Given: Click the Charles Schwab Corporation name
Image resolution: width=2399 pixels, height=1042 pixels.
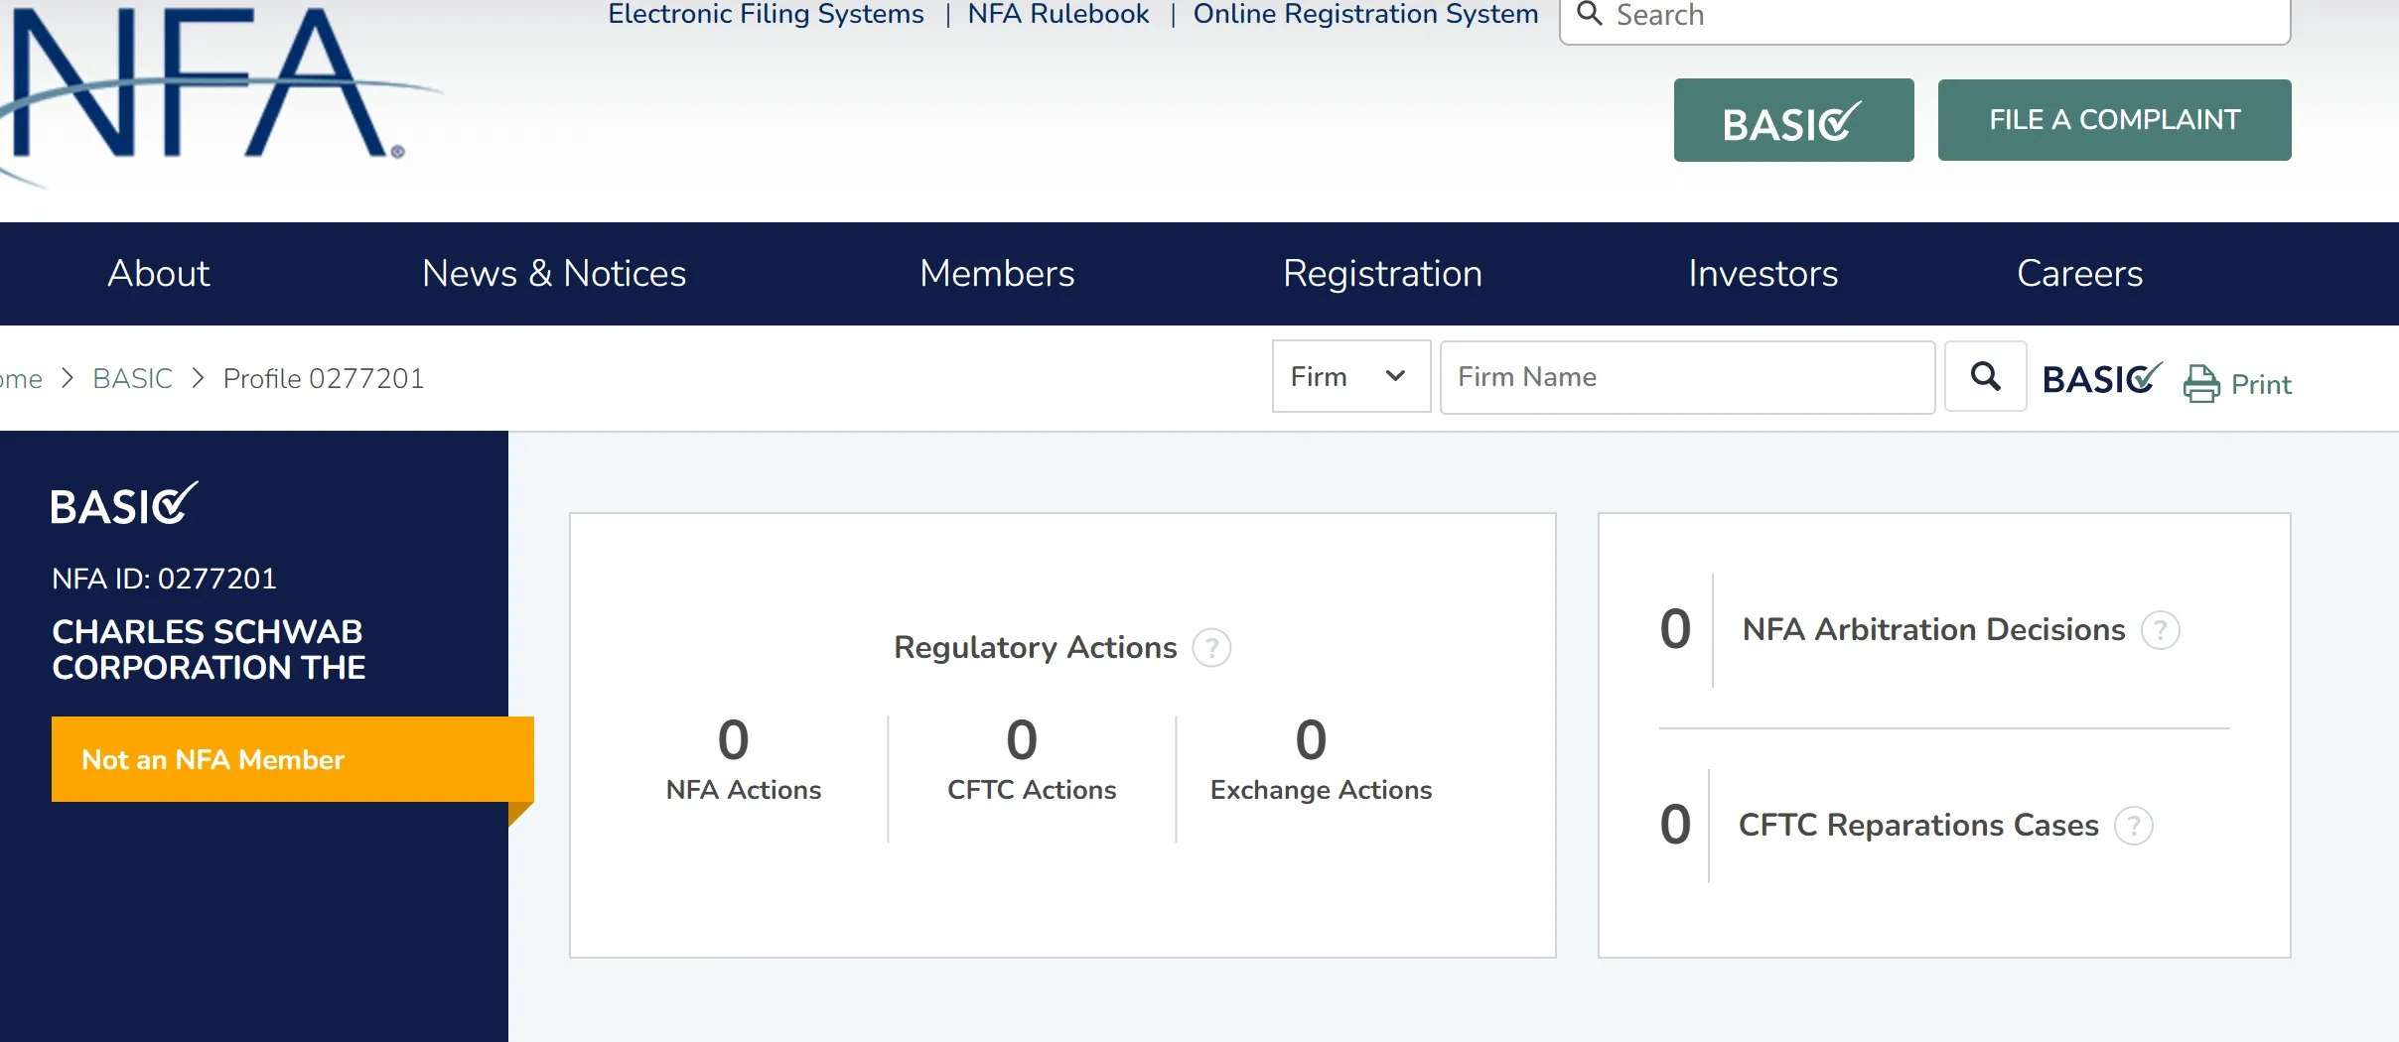Looking at the screenshot, I should [209, 650].
